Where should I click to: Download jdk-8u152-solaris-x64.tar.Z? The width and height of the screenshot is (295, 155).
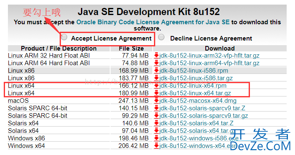(196, 123)
